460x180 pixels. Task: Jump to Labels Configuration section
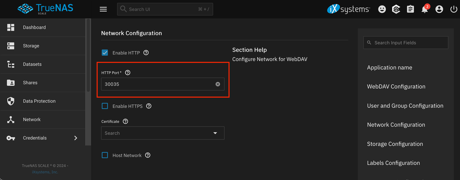393,163
